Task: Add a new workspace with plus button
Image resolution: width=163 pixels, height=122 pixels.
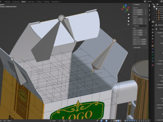Action: [x=61, y=2]
